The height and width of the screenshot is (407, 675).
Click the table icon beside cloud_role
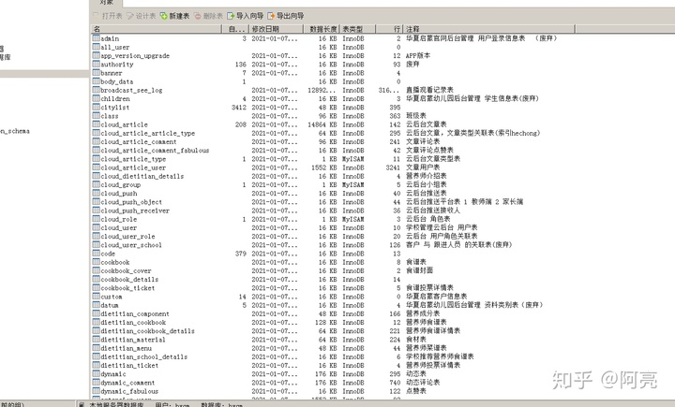(96, 218)
